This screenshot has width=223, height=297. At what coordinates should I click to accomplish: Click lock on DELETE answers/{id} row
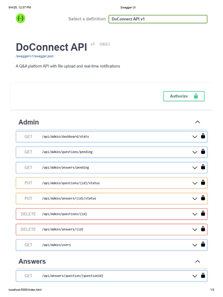[x=203, y=229]
